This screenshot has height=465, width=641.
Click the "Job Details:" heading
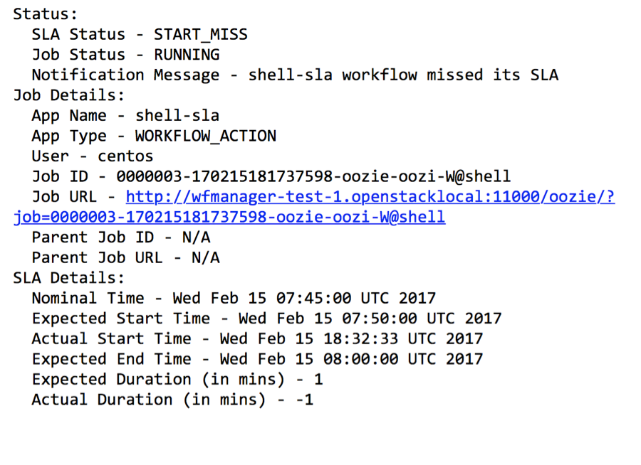69,95
